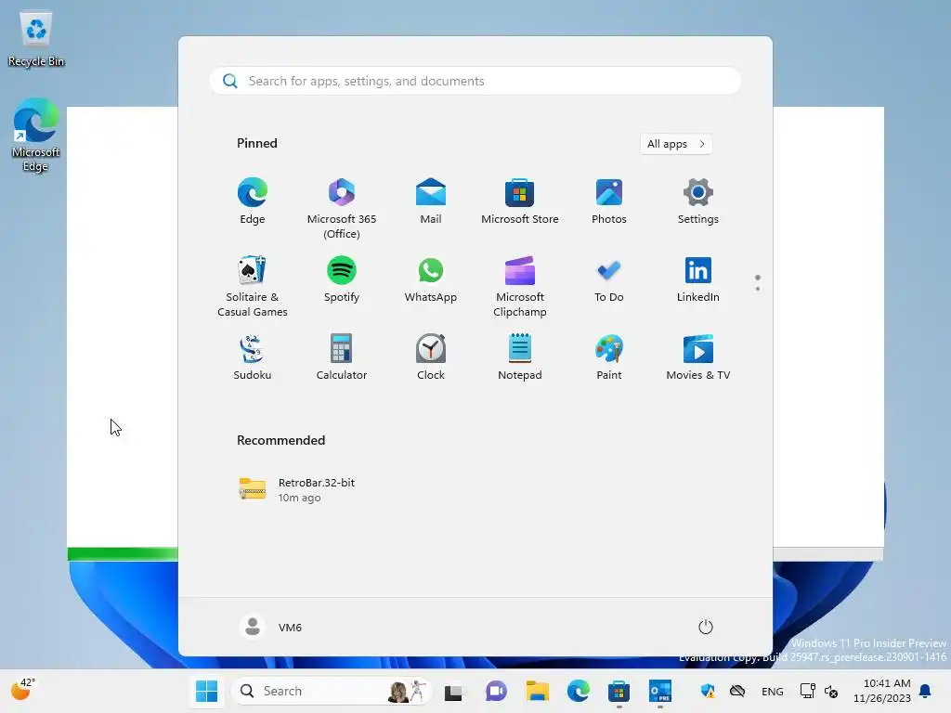Launch Movies & TV
This screenshot has height=713, width=951.
[x=698, y=357]
